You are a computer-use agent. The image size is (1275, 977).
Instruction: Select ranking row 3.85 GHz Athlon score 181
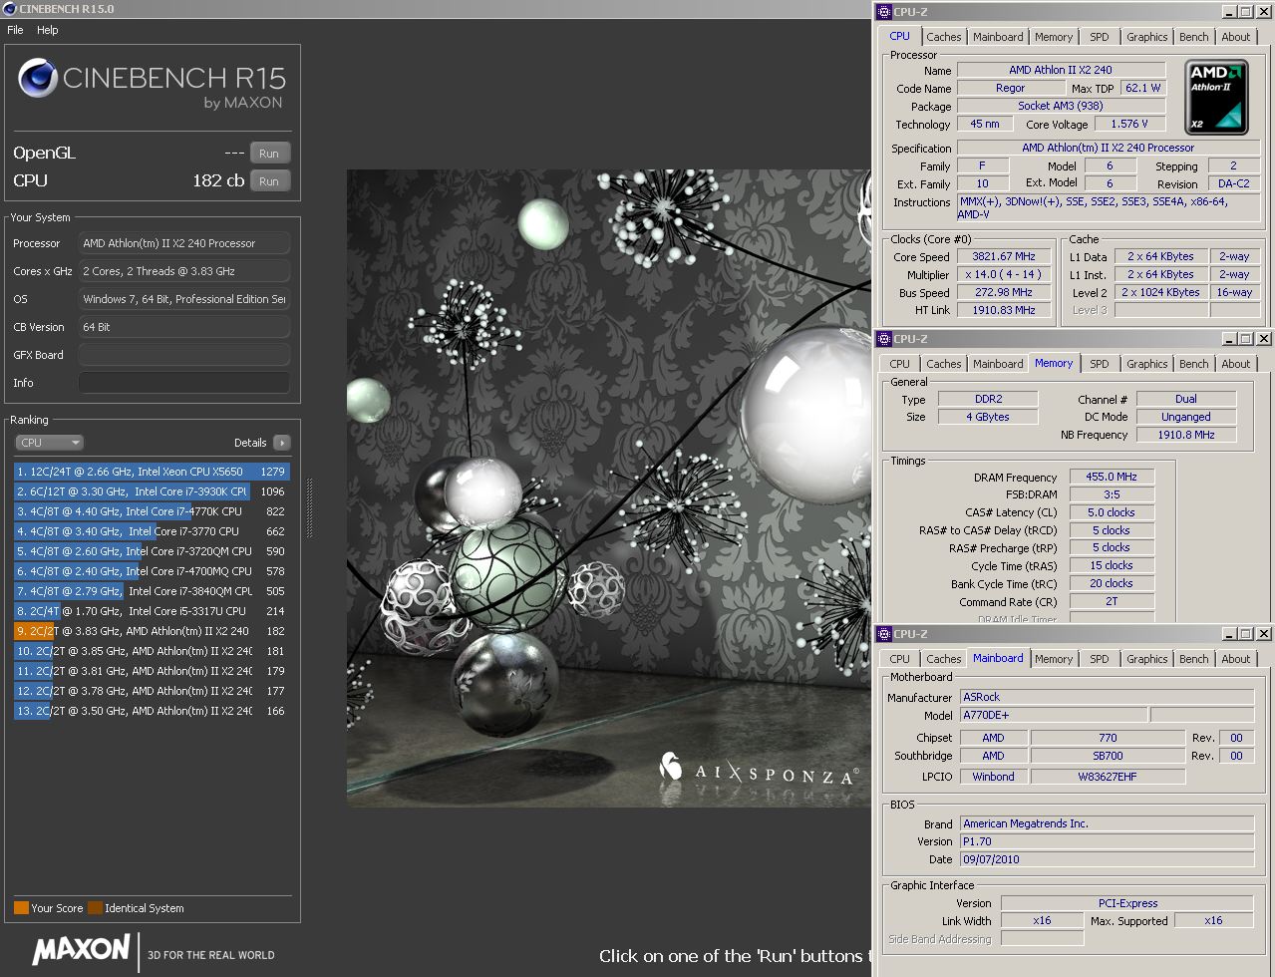[152, 651]
